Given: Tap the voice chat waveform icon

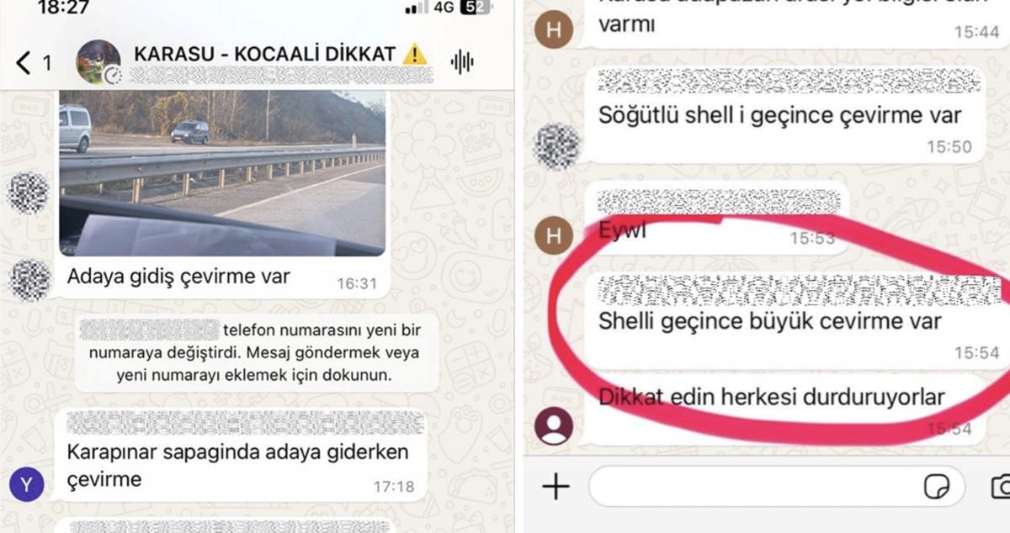Looking at the screenshot, I should (x=462, y=61).
